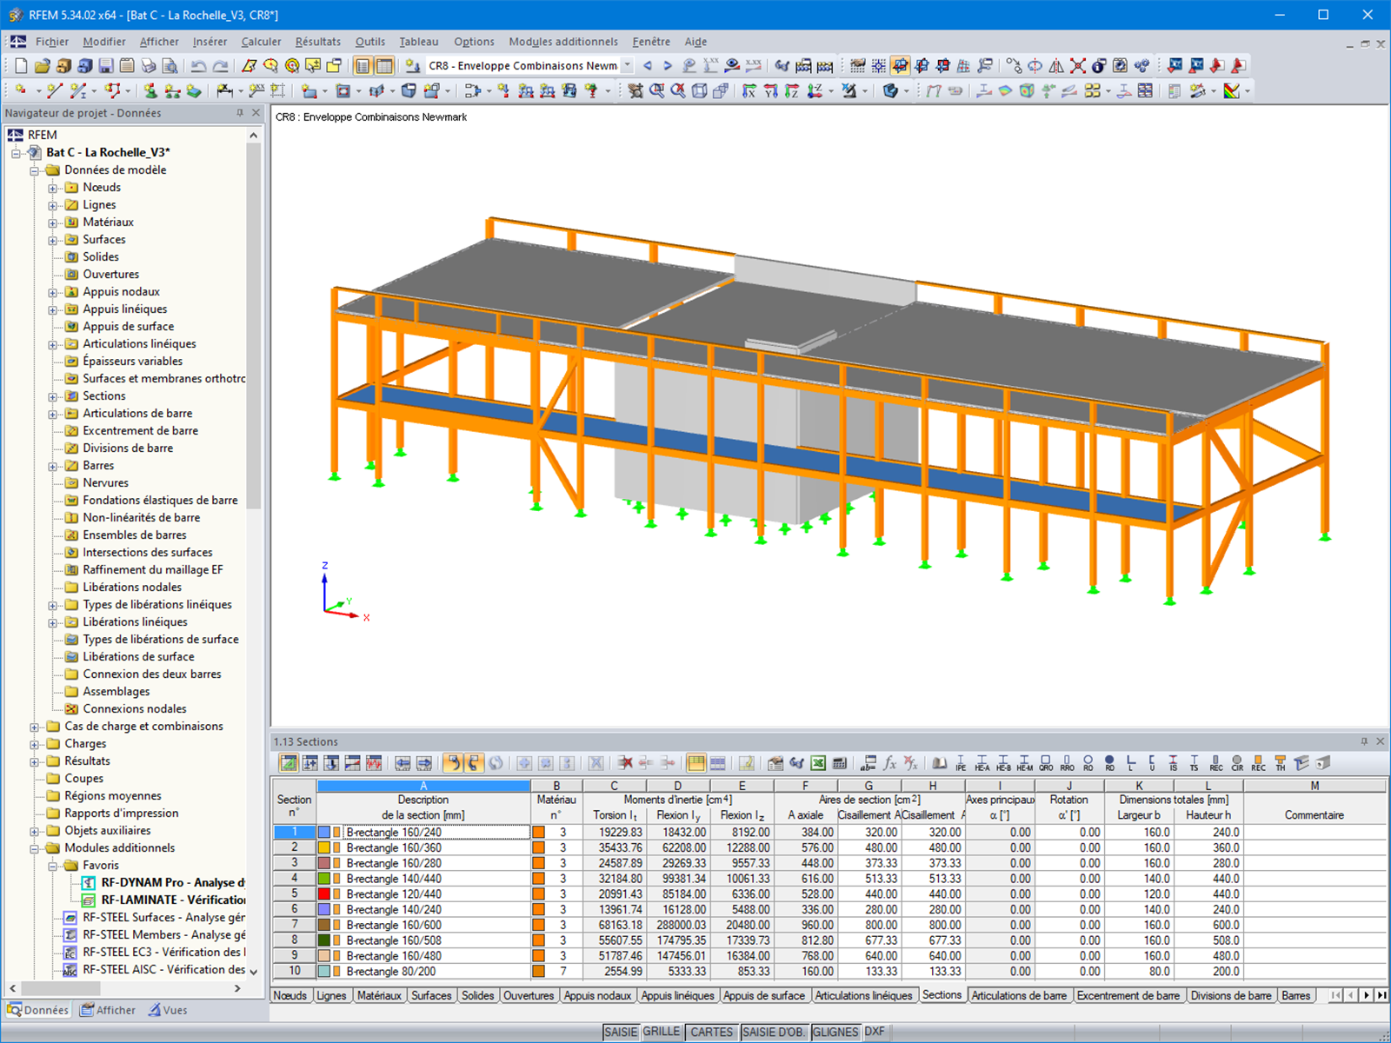This screenshot has height=1043, width=1391.
Task: Print the current model view
Action: [147, 65]
